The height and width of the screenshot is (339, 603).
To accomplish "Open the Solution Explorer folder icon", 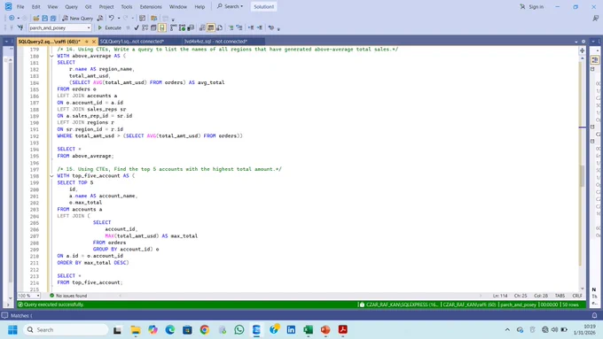I will pyautogui.click(x=153, y=18).
